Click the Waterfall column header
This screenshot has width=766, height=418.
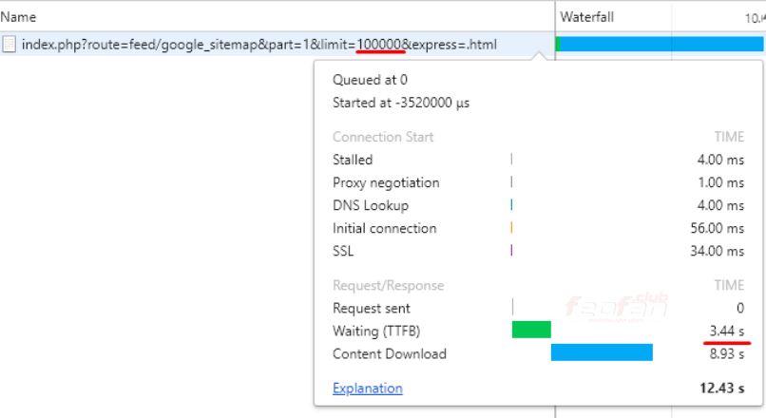589,17
